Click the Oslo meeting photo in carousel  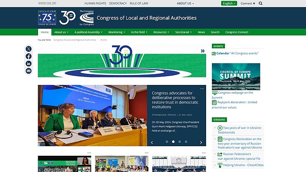(92, 115)
